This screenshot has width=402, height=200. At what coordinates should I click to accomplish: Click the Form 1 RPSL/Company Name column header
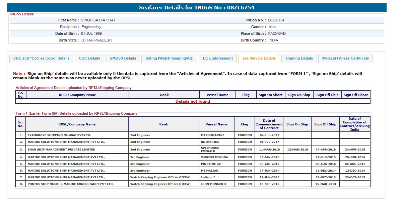(x=77, y=124)
